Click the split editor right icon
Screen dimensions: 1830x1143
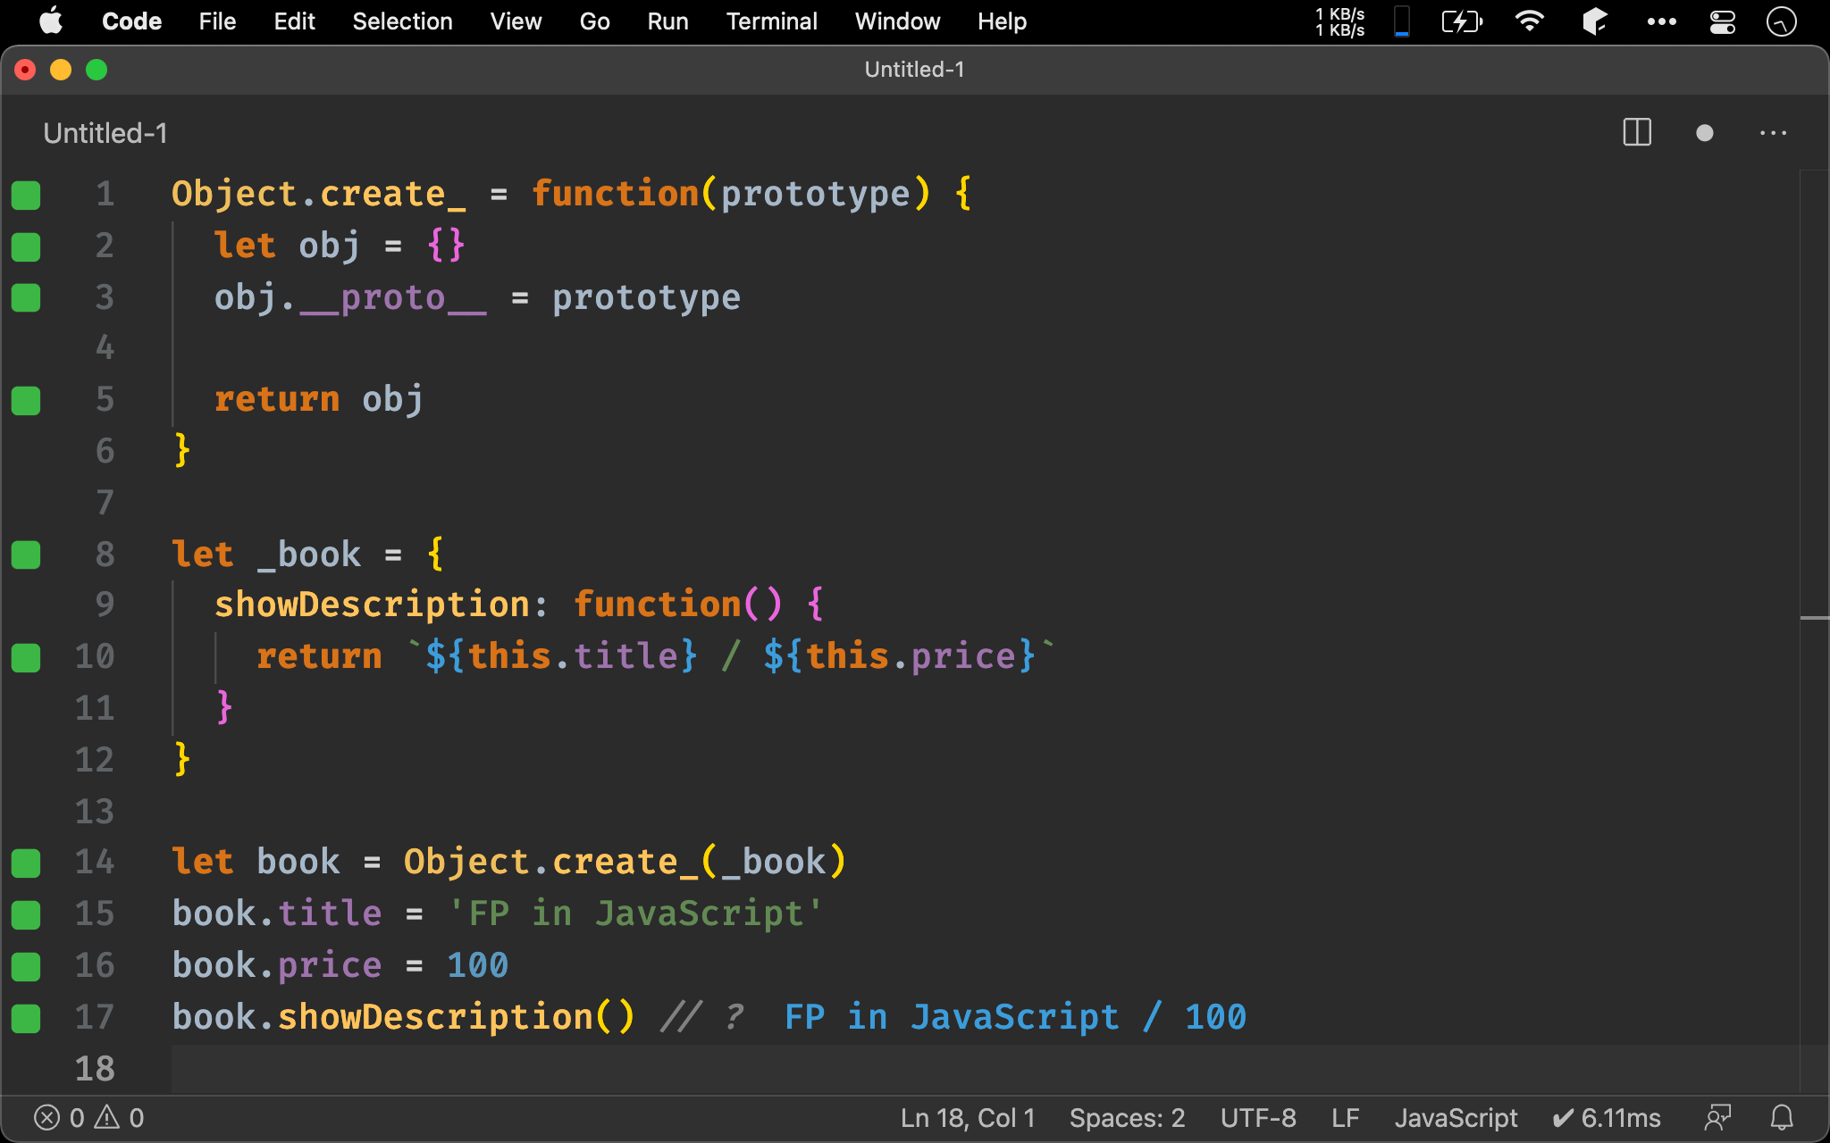[x=1636, y=133]
